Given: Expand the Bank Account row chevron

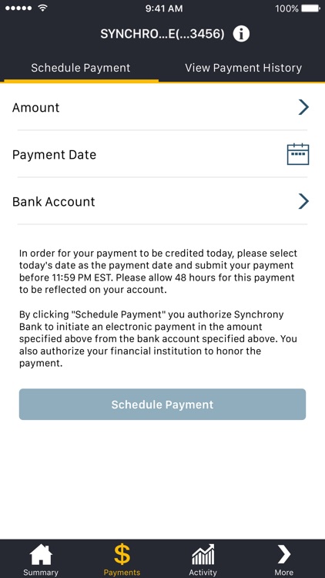Looking at the screenshot, I should [x=303, y=201].
